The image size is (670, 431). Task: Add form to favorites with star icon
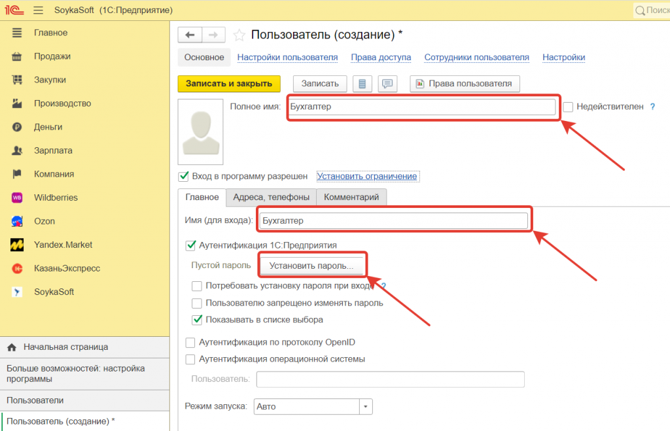click(239, 35)
